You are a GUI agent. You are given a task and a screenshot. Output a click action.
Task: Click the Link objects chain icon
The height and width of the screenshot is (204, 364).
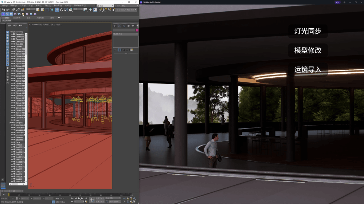tap(13, 10)
